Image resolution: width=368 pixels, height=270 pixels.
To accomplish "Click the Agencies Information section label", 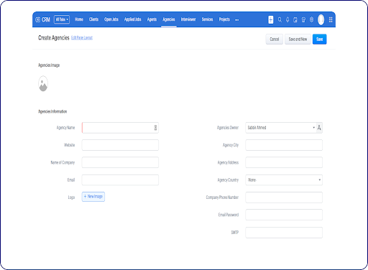I will pyautogui.click(x=52, y=111).
